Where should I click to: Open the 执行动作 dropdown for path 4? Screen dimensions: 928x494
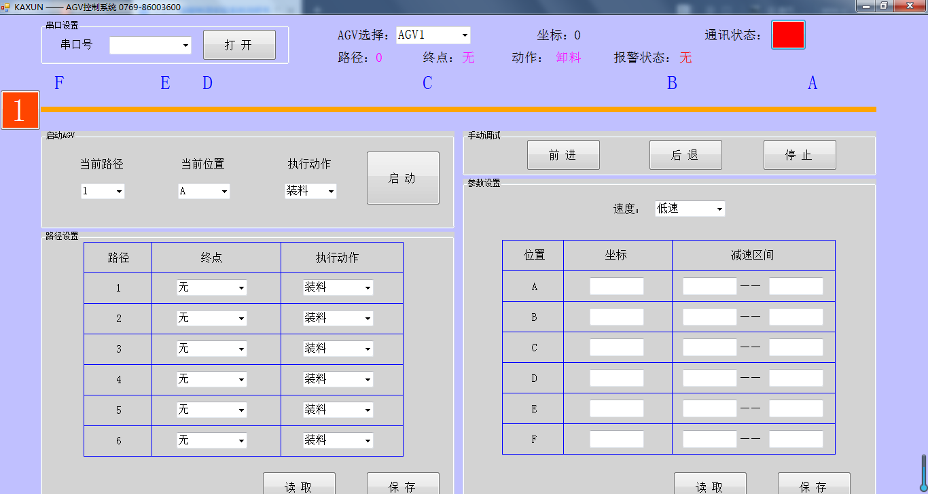click(x=338, y=379)
